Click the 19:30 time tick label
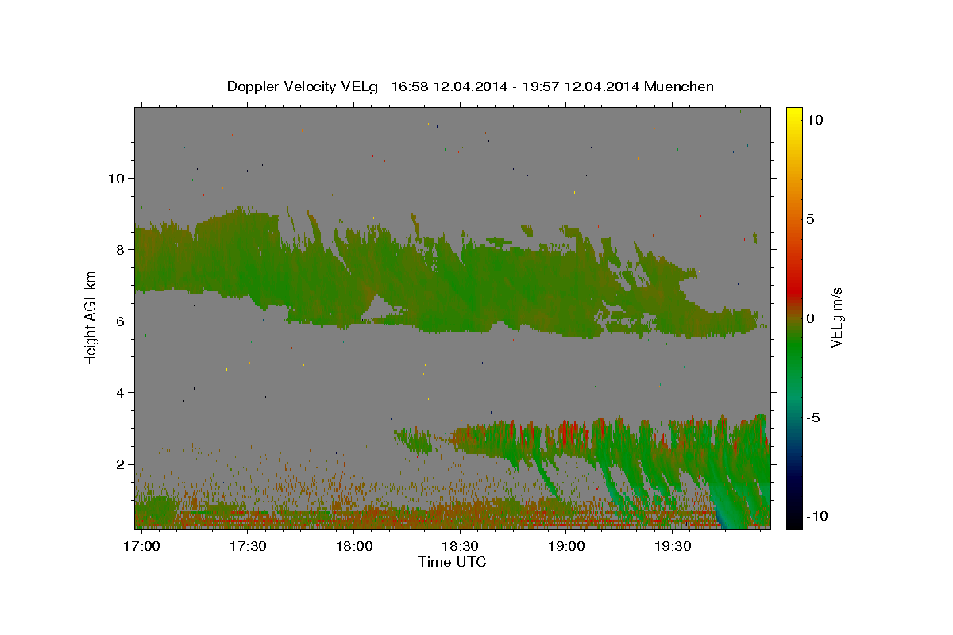Viewport: 953px width, 635px height. click(x=672, y=546)
